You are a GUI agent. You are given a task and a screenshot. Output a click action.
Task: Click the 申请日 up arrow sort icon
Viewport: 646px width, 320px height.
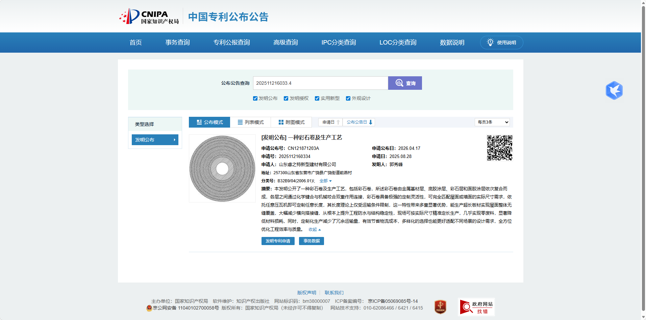tap(338, 122)
